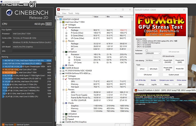This screenshot has height=126, width=196.
Task: Click the Donate link
Action: click(153, 80)
